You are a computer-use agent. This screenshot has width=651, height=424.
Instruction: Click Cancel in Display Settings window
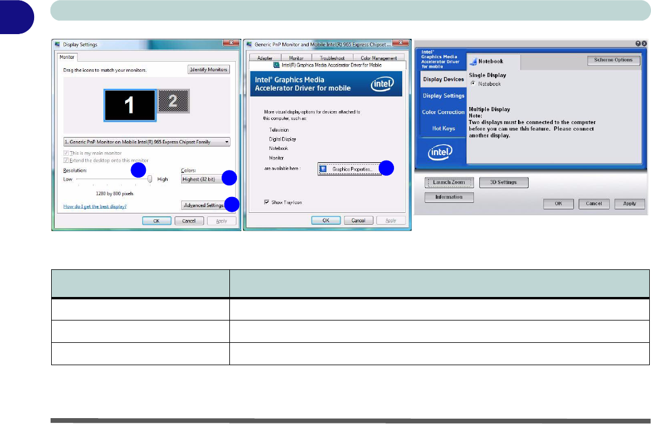pyautogui.click(x=189, y=221)
